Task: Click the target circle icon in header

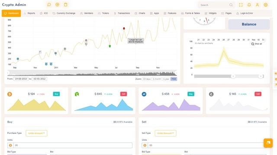Action: (x=57, y=5)
